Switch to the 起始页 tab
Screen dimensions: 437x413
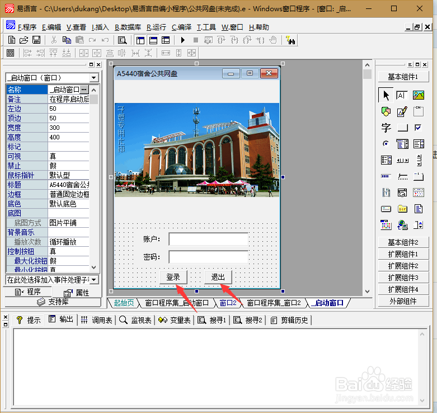[x=124, y=303]
